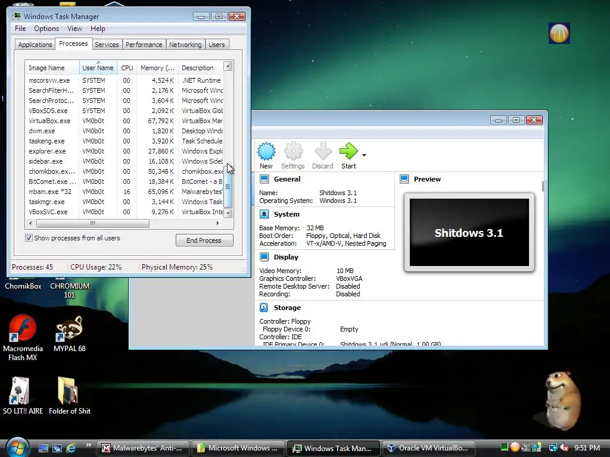
Task: Click the General section icon
Action: 264,179
